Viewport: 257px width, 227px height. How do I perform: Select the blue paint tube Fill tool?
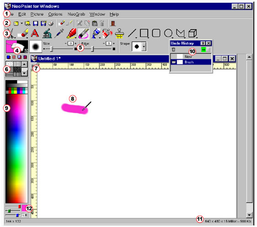pos(96,33)
